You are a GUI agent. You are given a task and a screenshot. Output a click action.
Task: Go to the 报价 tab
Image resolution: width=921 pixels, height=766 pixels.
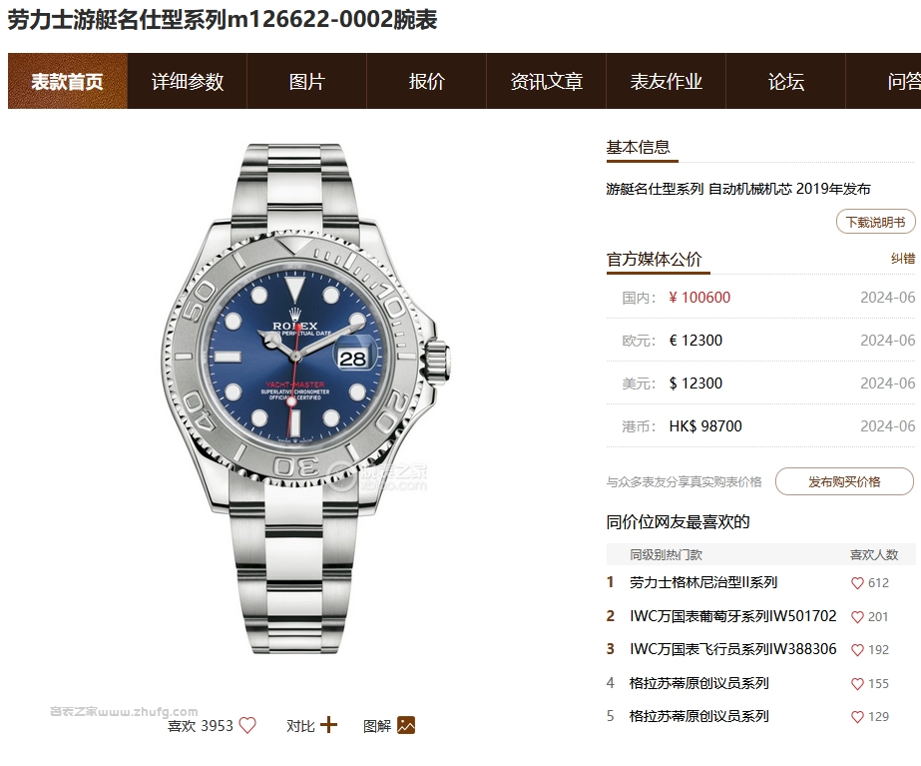point(427,81)
